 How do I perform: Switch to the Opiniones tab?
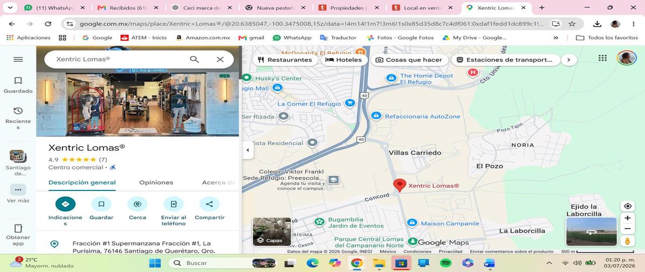pyautogui.click(x=156, y=182)
